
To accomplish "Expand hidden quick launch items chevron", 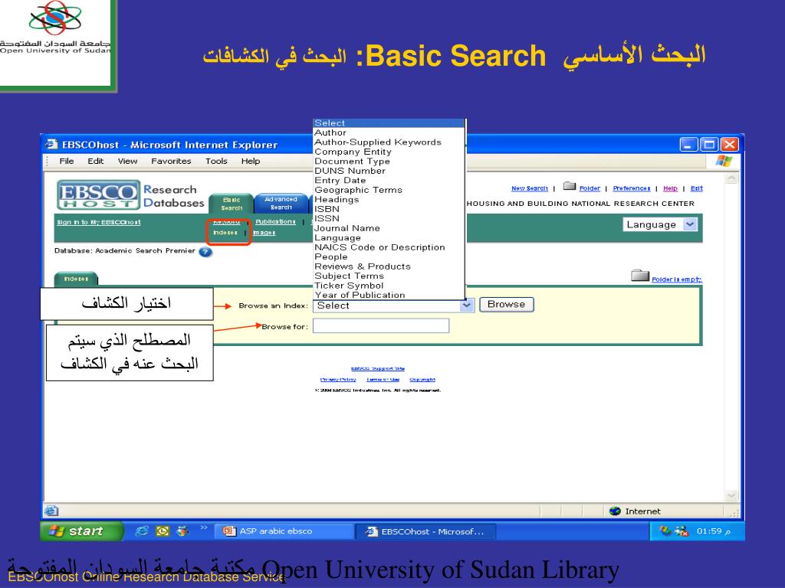I will [x=204, y=528].
